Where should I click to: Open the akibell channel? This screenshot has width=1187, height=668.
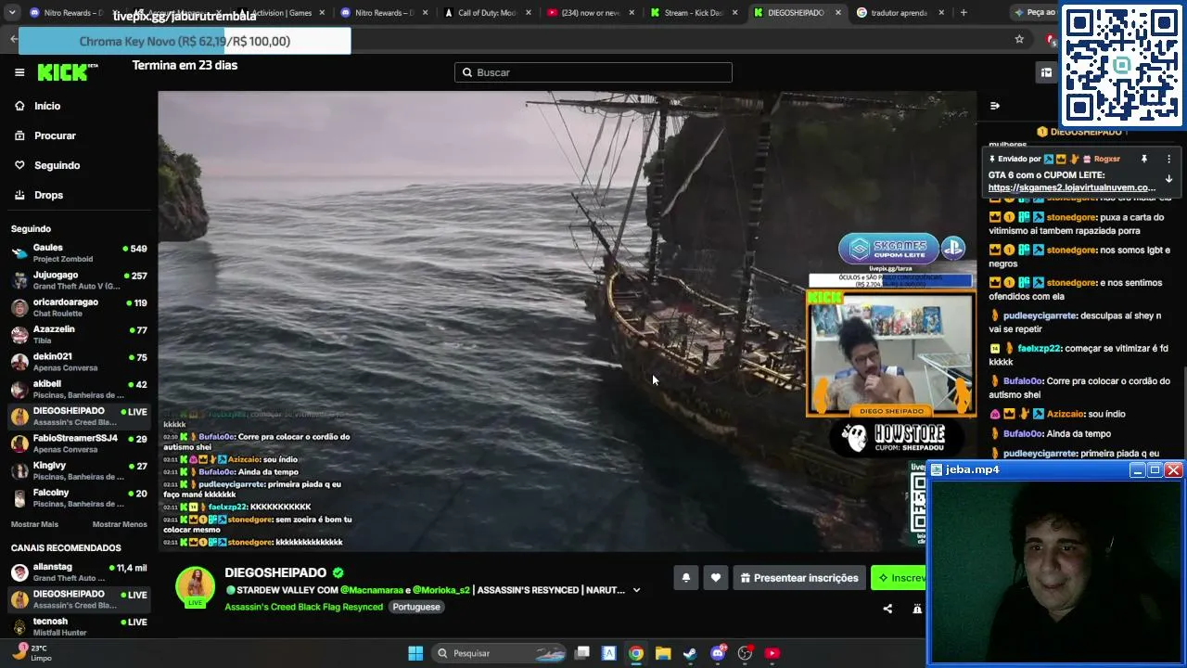pyautogui.click(x=79, y=389)
